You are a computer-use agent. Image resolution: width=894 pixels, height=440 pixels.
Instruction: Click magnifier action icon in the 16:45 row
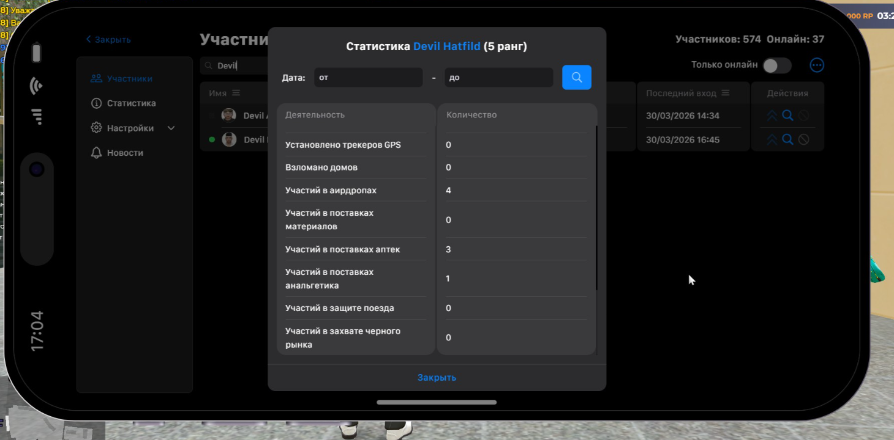tap(787, 139)
